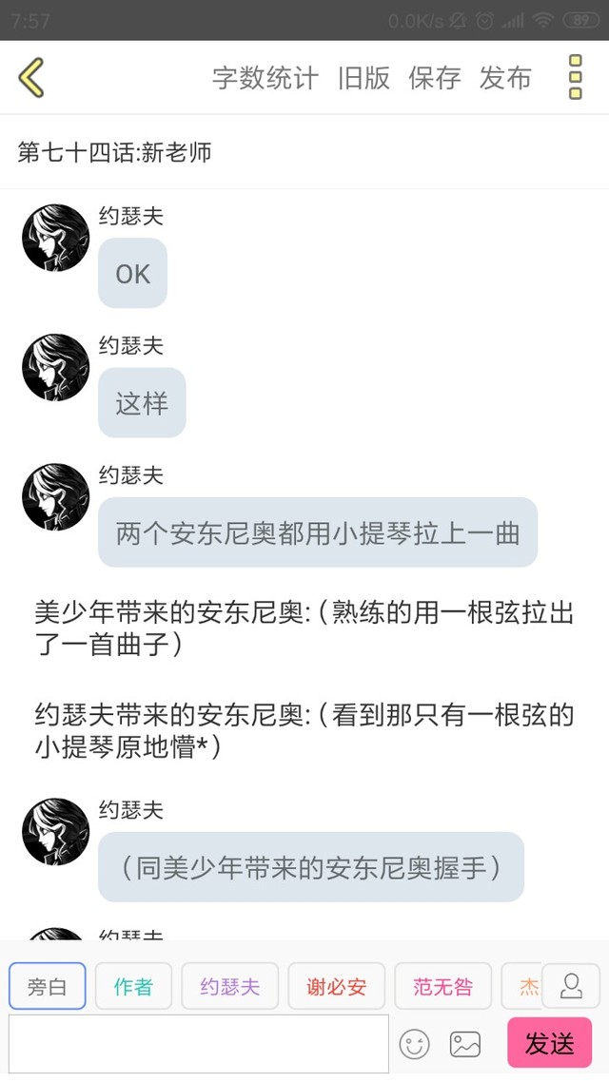609x1082 pixels.
Task: Tap 发布 to publish the chapter
Action: (x=505, y=78)
